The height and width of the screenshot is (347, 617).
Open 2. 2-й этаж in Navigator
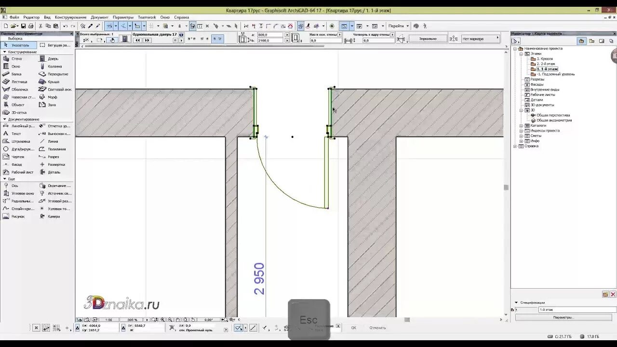[546, 64]
